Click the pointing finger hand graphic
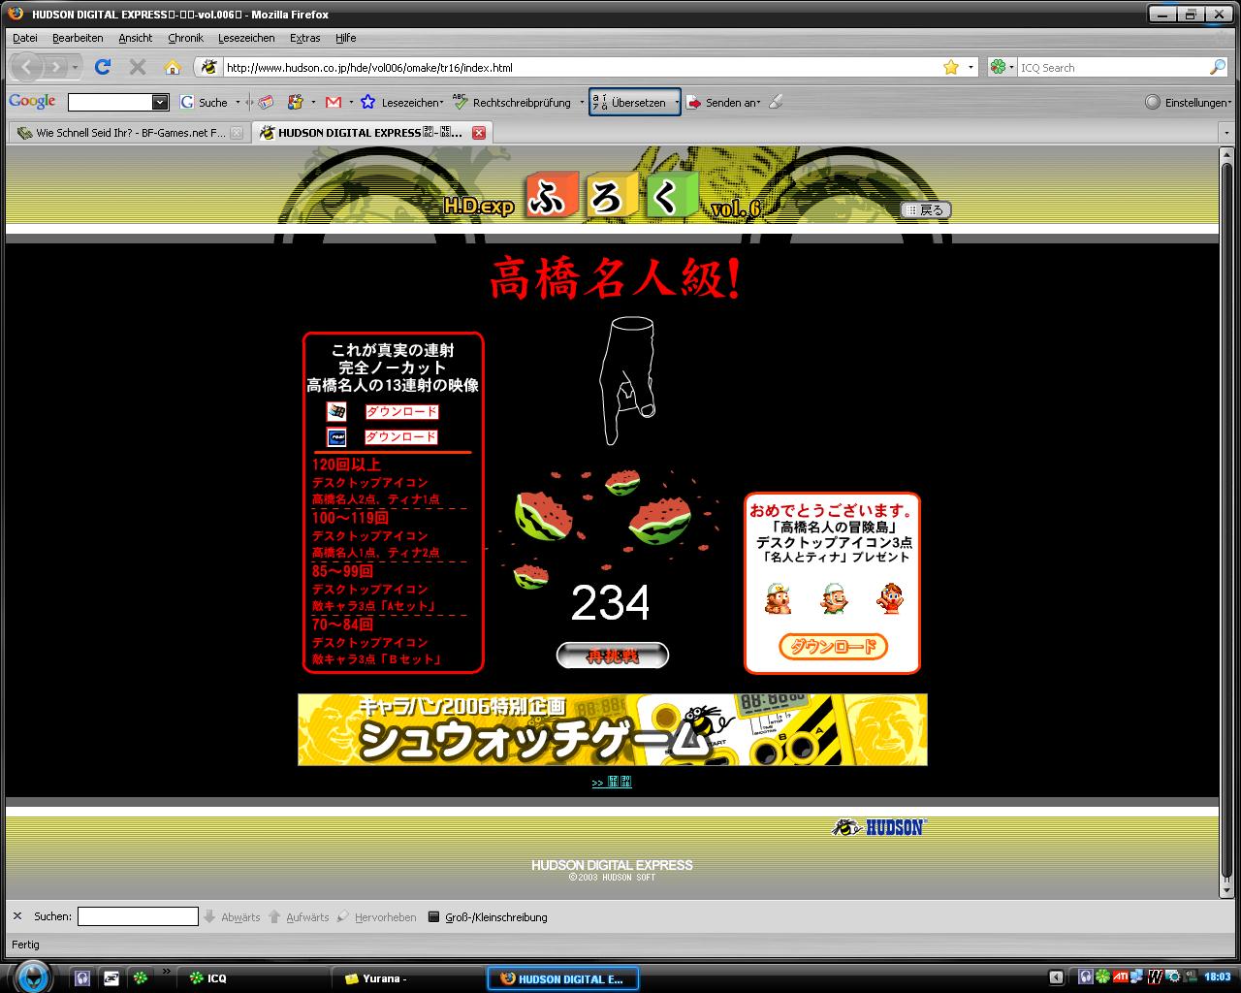Viewport: 1241px width, 993px height. [628, 380]
